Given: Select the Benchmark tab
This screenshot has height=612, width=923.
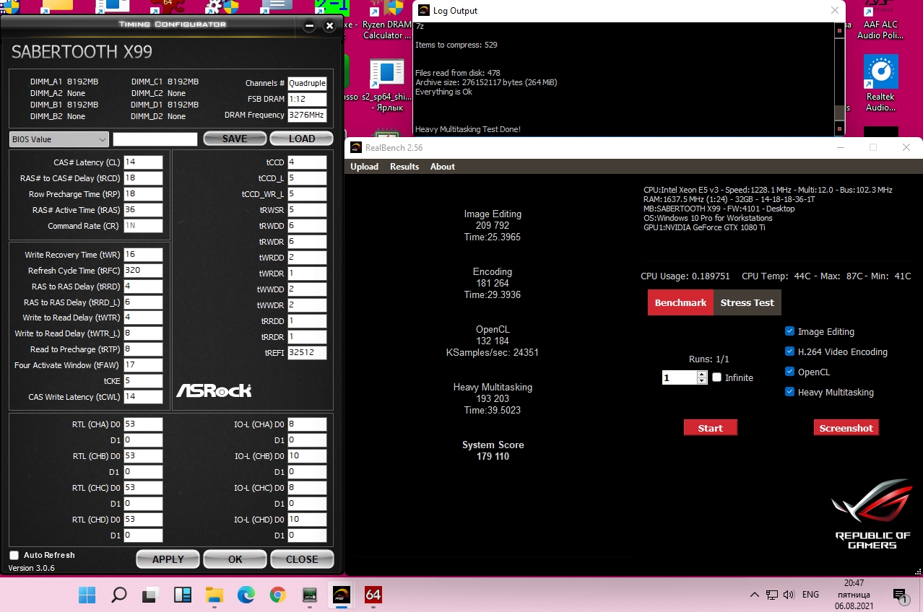Looking at the screenshot, I should coord(680,302).
